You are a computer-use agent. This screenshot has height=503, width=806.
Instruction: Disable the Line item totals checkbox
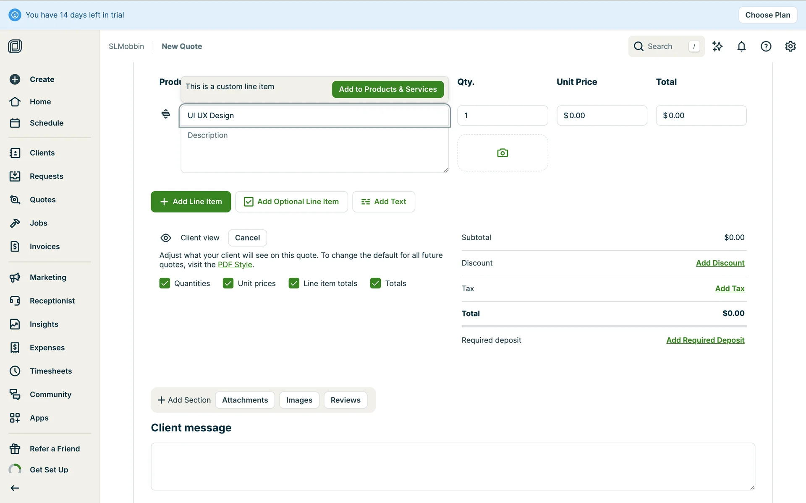[294, 283]
